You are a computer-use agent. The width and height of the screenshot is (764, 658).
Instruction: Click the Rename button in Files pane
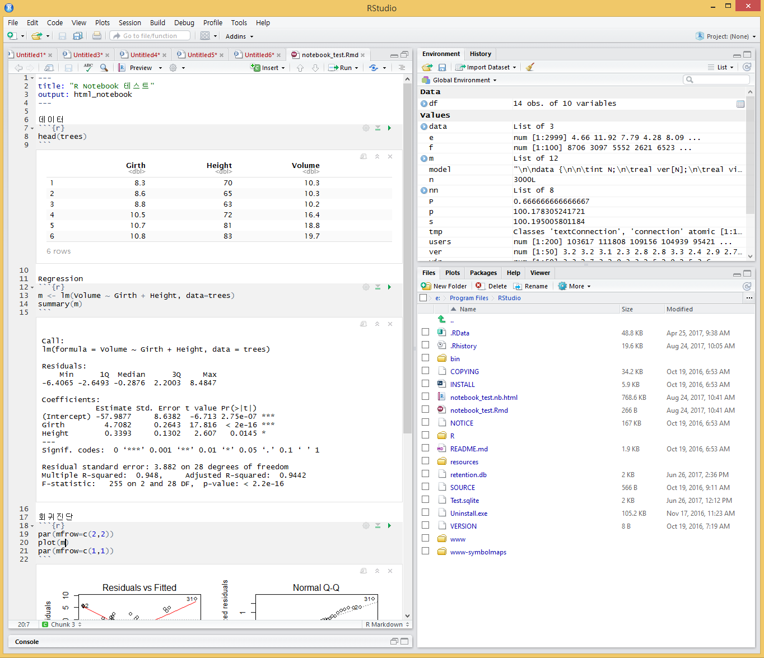click(530, 286)
